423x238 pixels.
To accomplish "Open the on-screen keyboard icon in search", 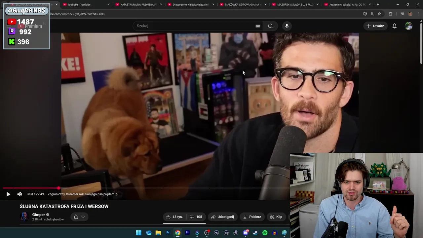I will pyautogui.click(x=258, y=26).
